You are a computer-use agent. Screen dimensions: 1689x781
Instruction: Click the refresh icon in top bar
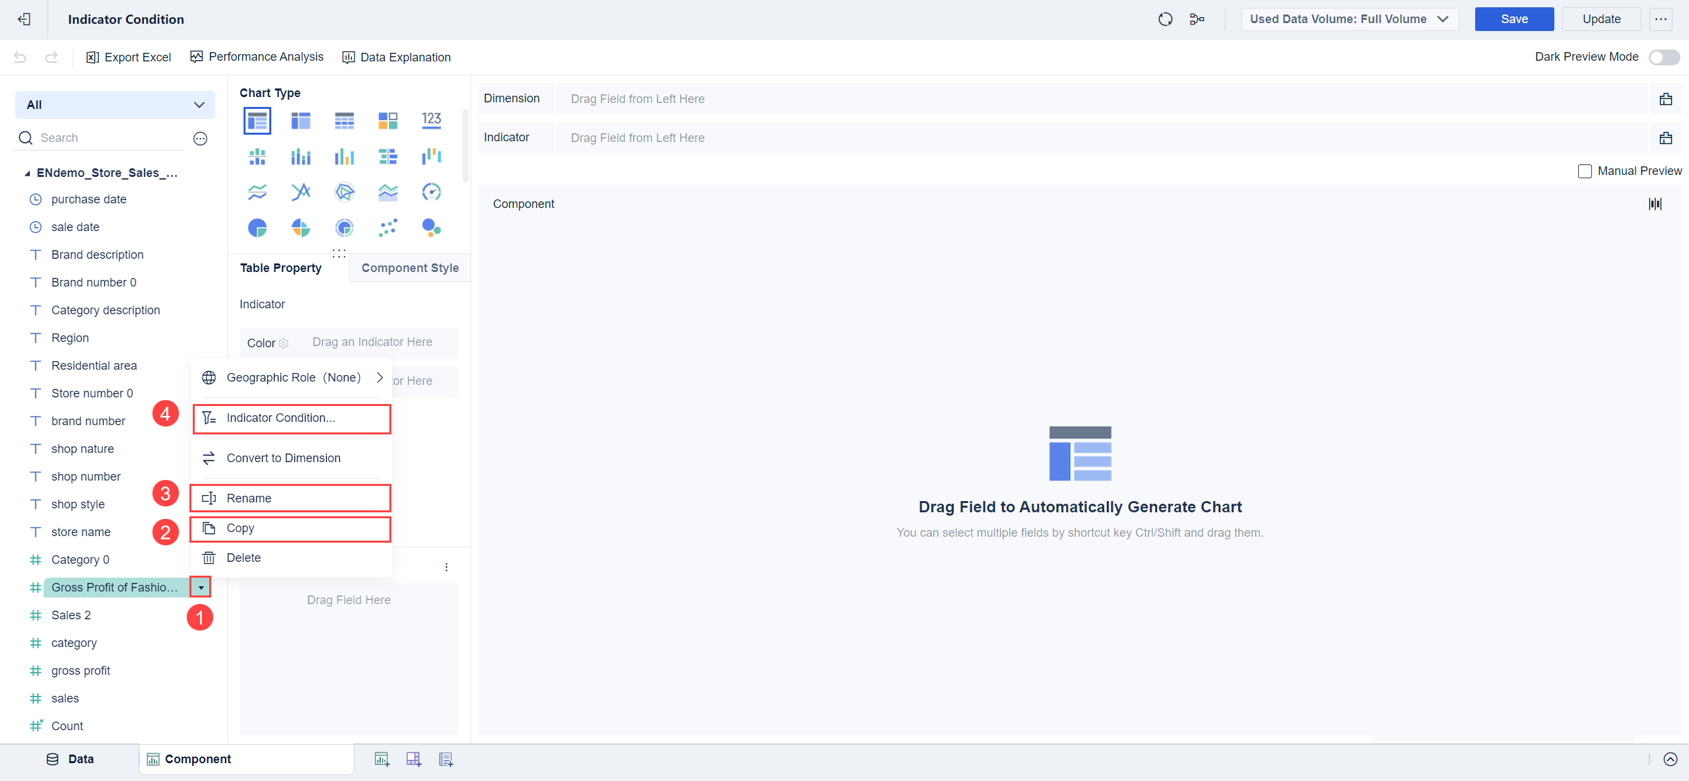point(1165,19)
